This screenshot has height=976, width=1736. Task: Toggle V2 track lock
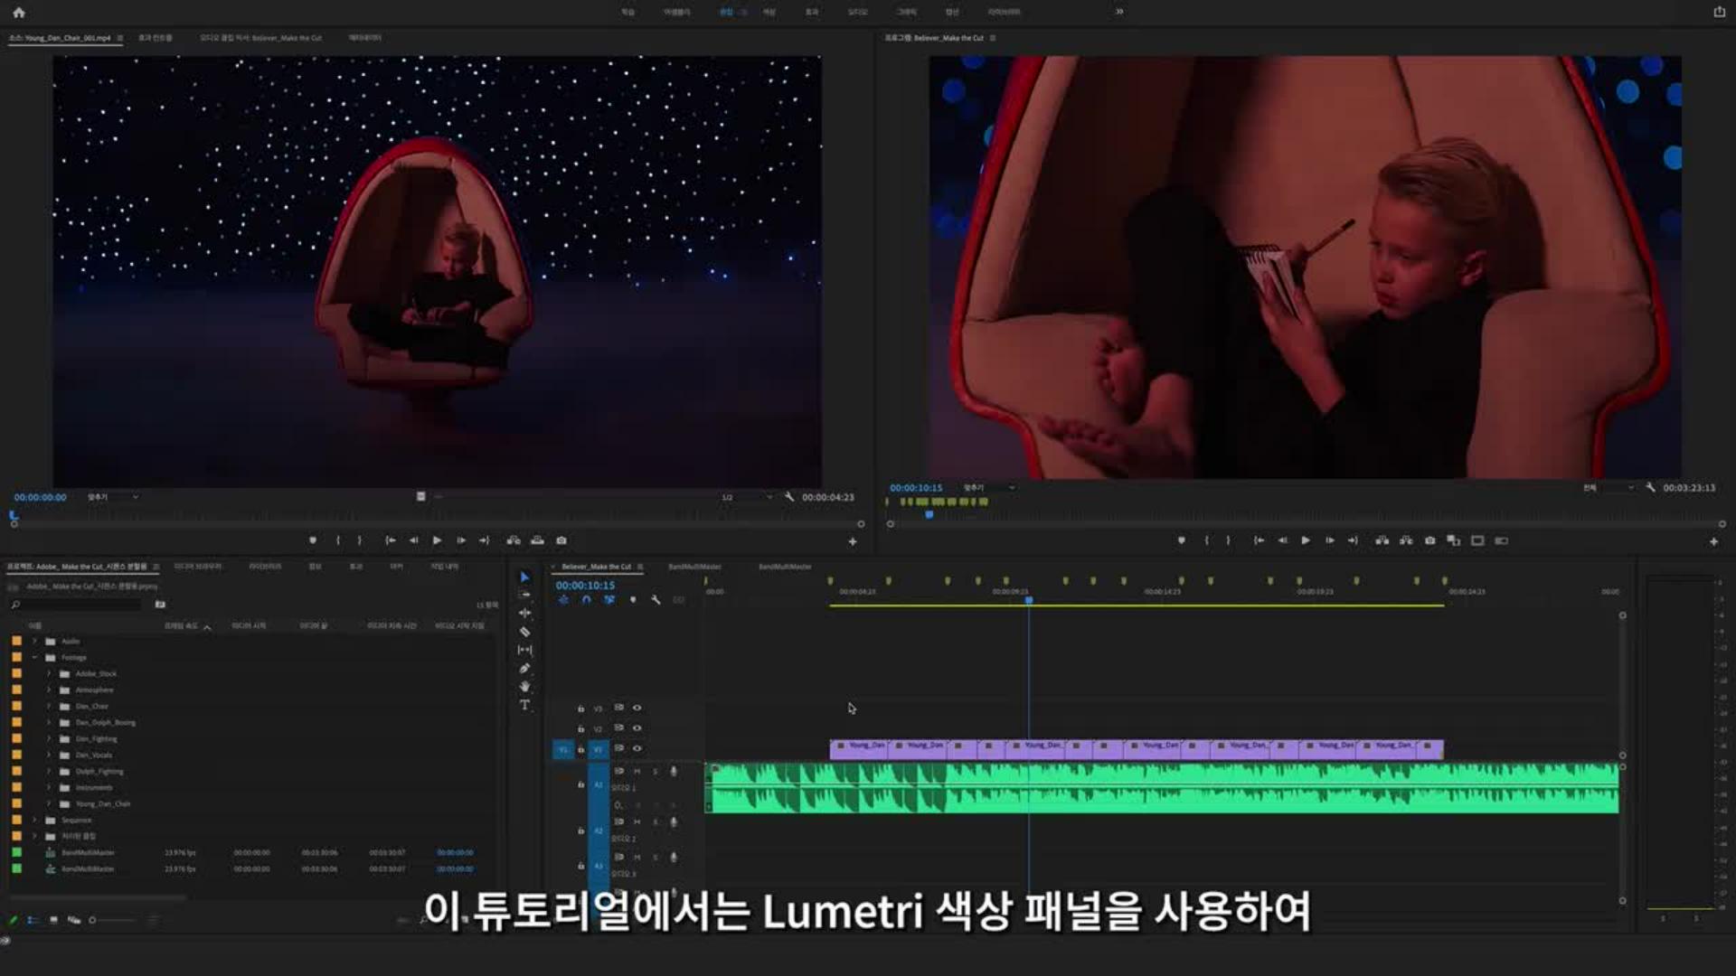click(x=580, y=728)
